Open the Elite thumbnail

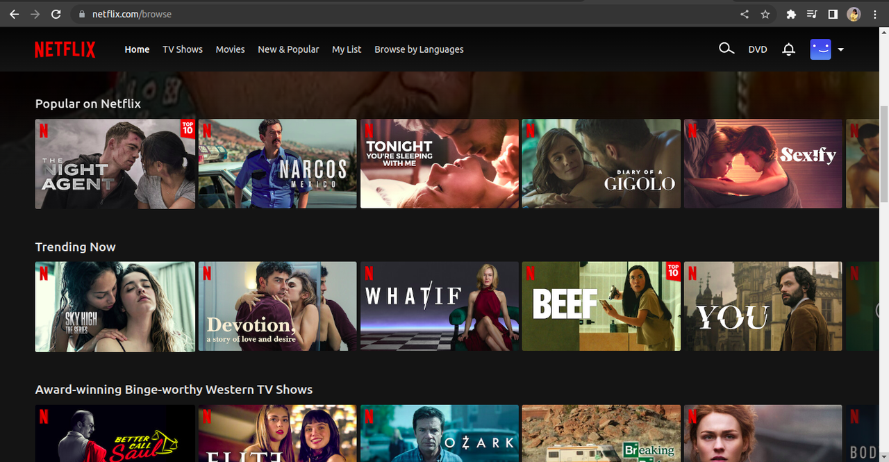click(277, 434)
